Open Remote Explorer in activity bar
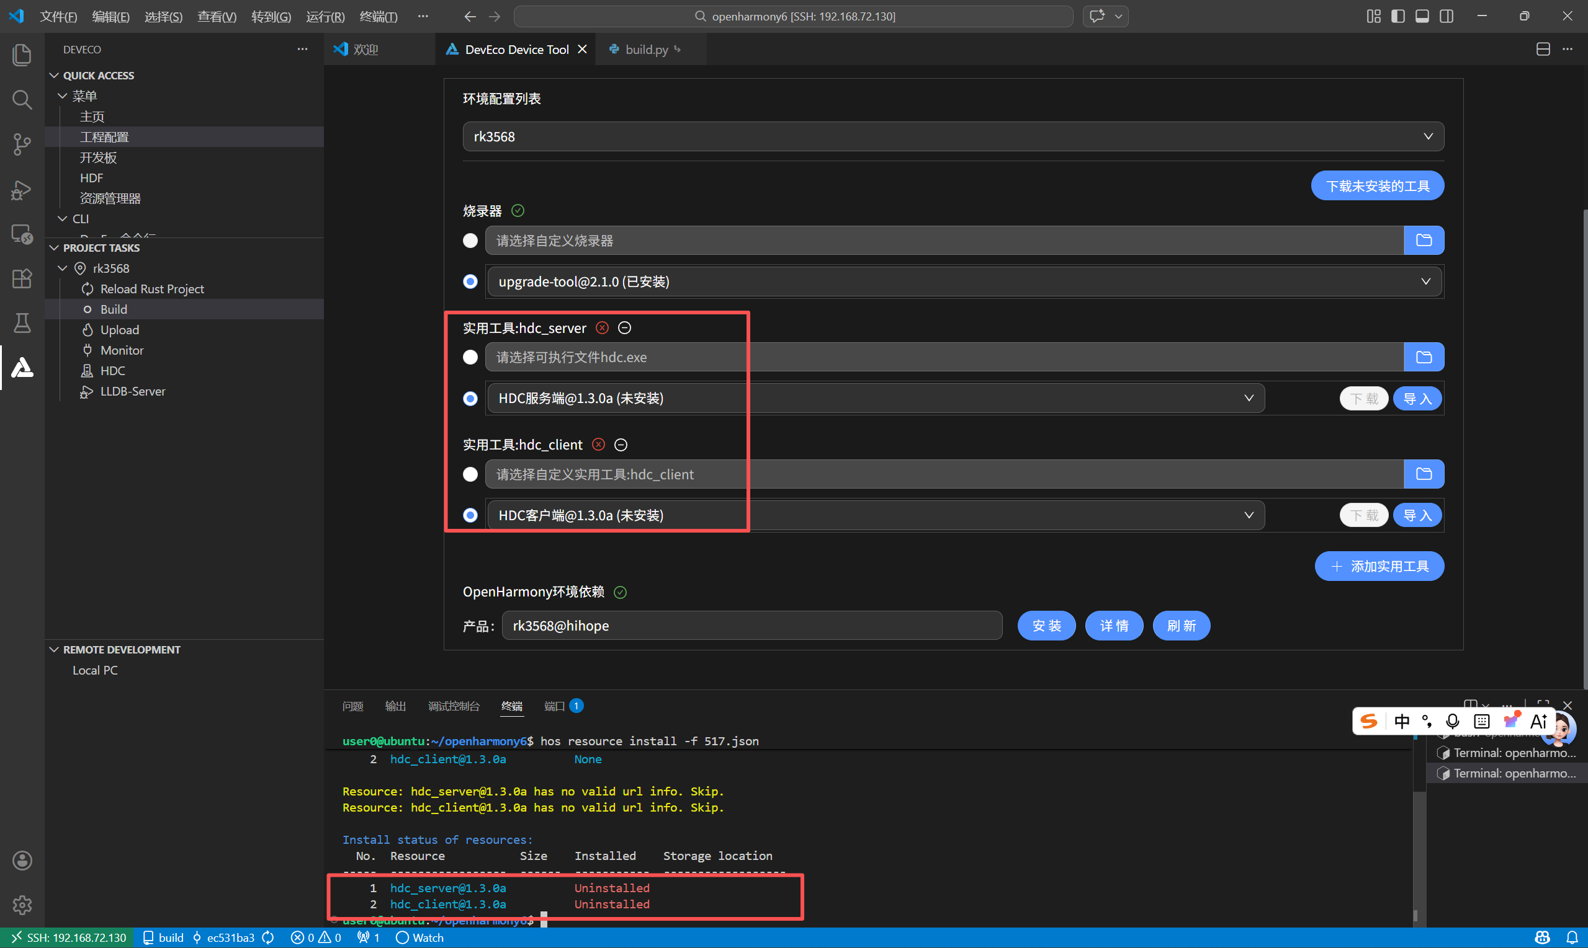 point(22,234)
